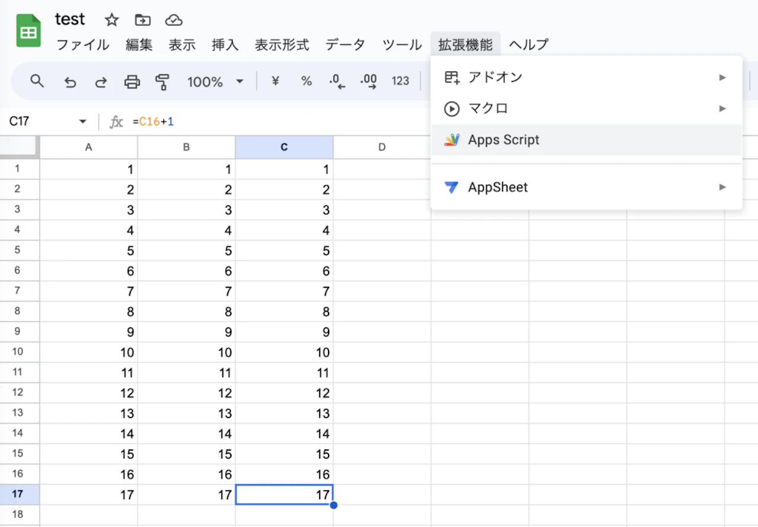Click the search magnifier in toolbar

[37, 81]
